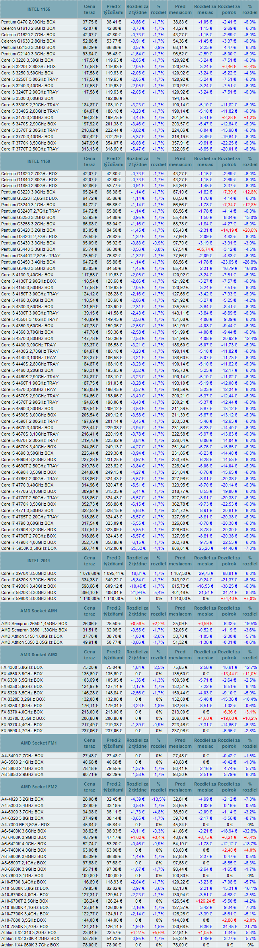Click current price 1 076,60 € of Core i7 3970X
This screenshot has height=948, width=259.
90,573
